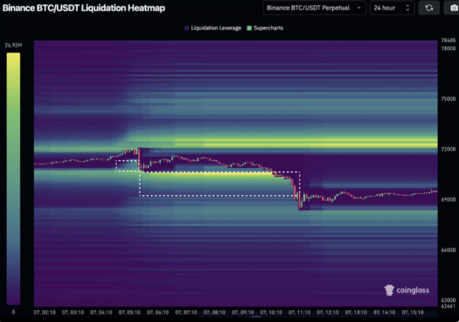Click the 07, 14:10 time axis label
Image resolution: width=459 pixels, height=322 pixels.
click(x=384, y=313)
